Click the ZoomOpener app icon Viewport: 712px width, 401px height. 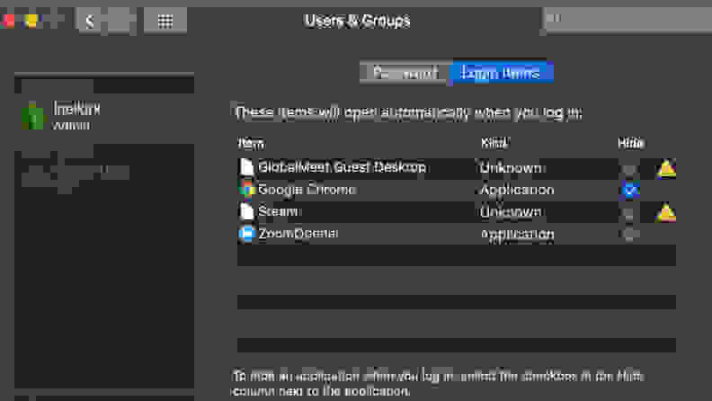click(246, 234)
